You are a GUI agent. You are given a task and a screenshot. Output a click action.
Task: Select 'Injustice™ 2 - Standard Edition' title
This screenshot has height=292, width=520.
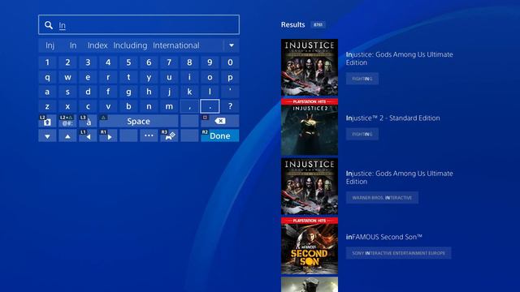pyautogui.click(x=392, y=118)
